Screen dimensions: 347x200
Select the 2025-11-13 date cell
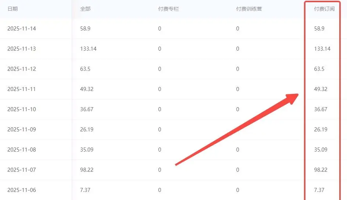[x=22, y=49]
